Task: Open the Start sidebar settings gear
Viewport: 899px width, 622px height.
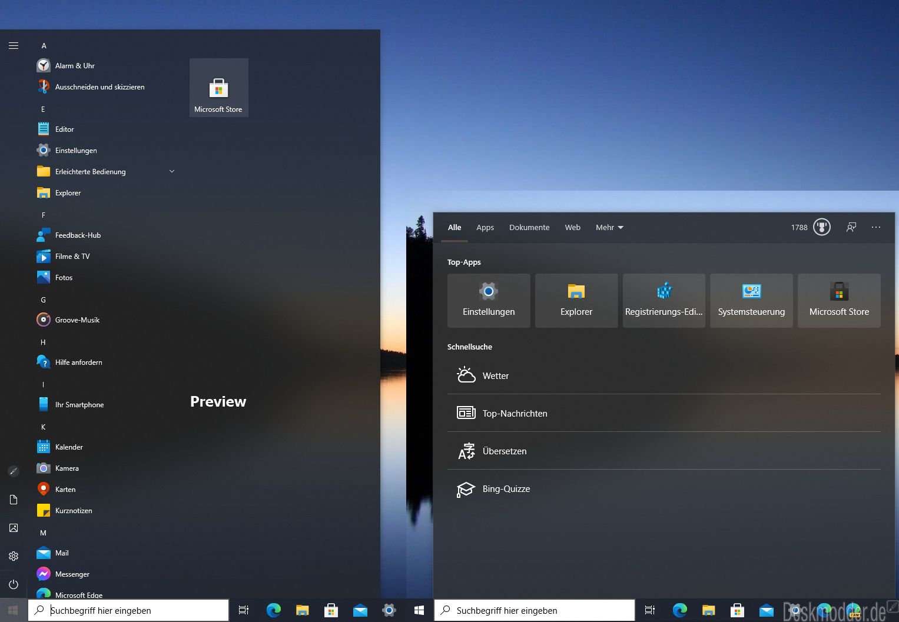Action: [14, 556]
